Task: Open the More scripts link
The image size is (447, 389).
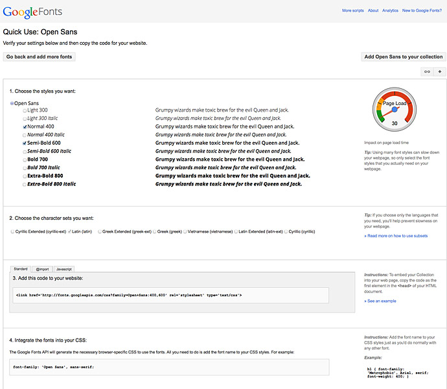Action: tap(353, 10)
